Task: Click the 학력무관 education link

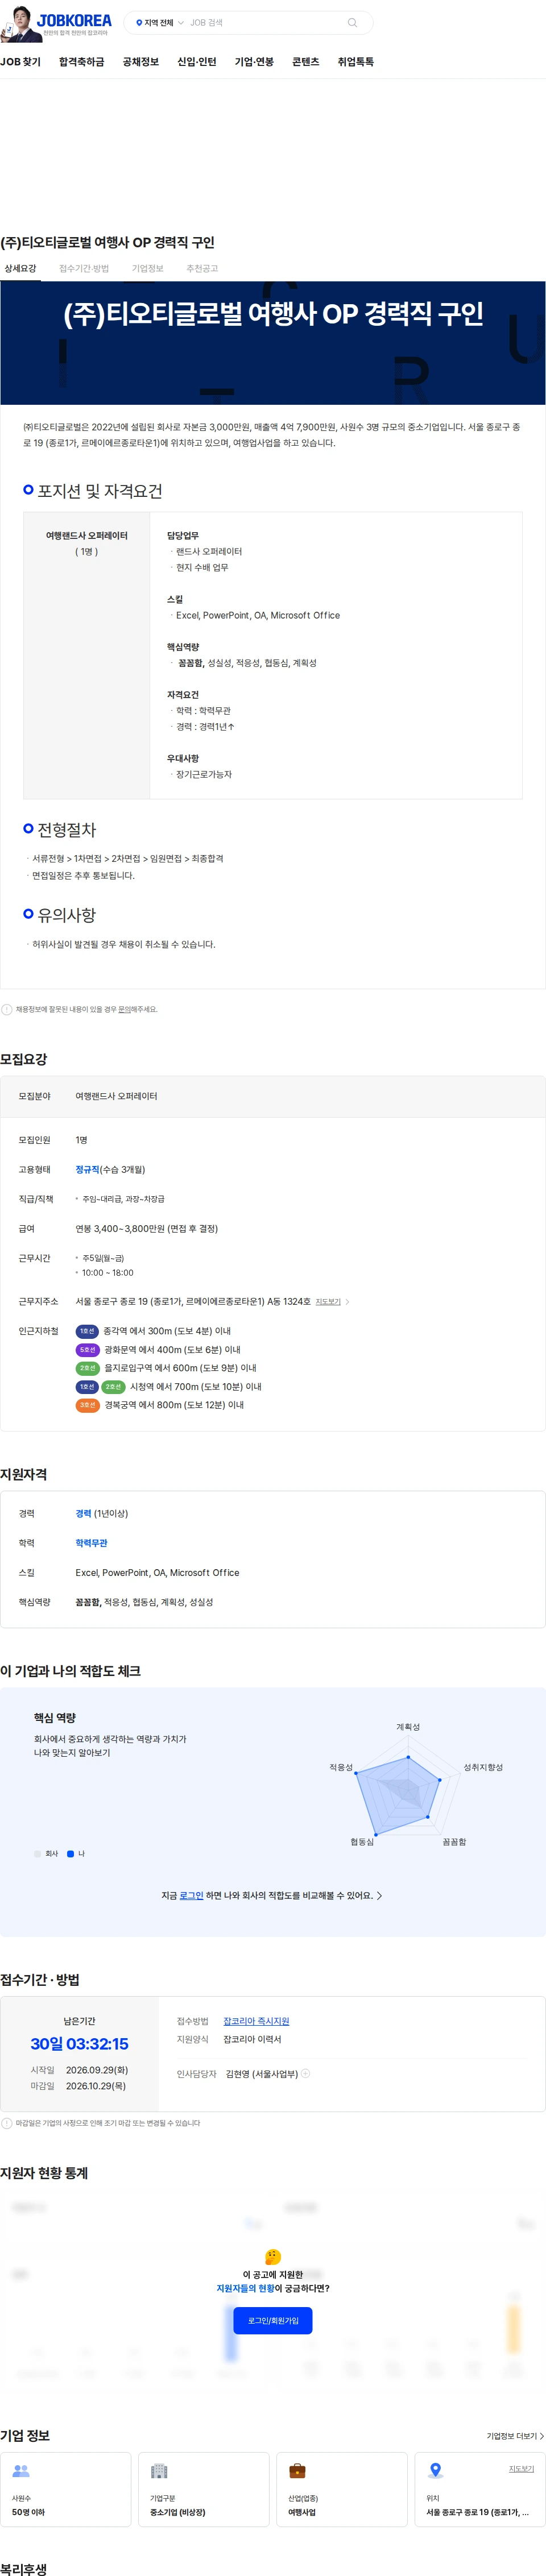Action: (91, 1543)
